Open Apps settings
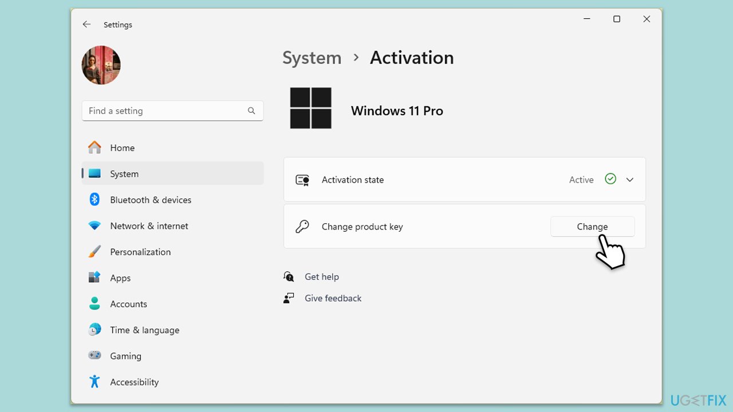The image size is (733, 412). [x=172, y=278]
